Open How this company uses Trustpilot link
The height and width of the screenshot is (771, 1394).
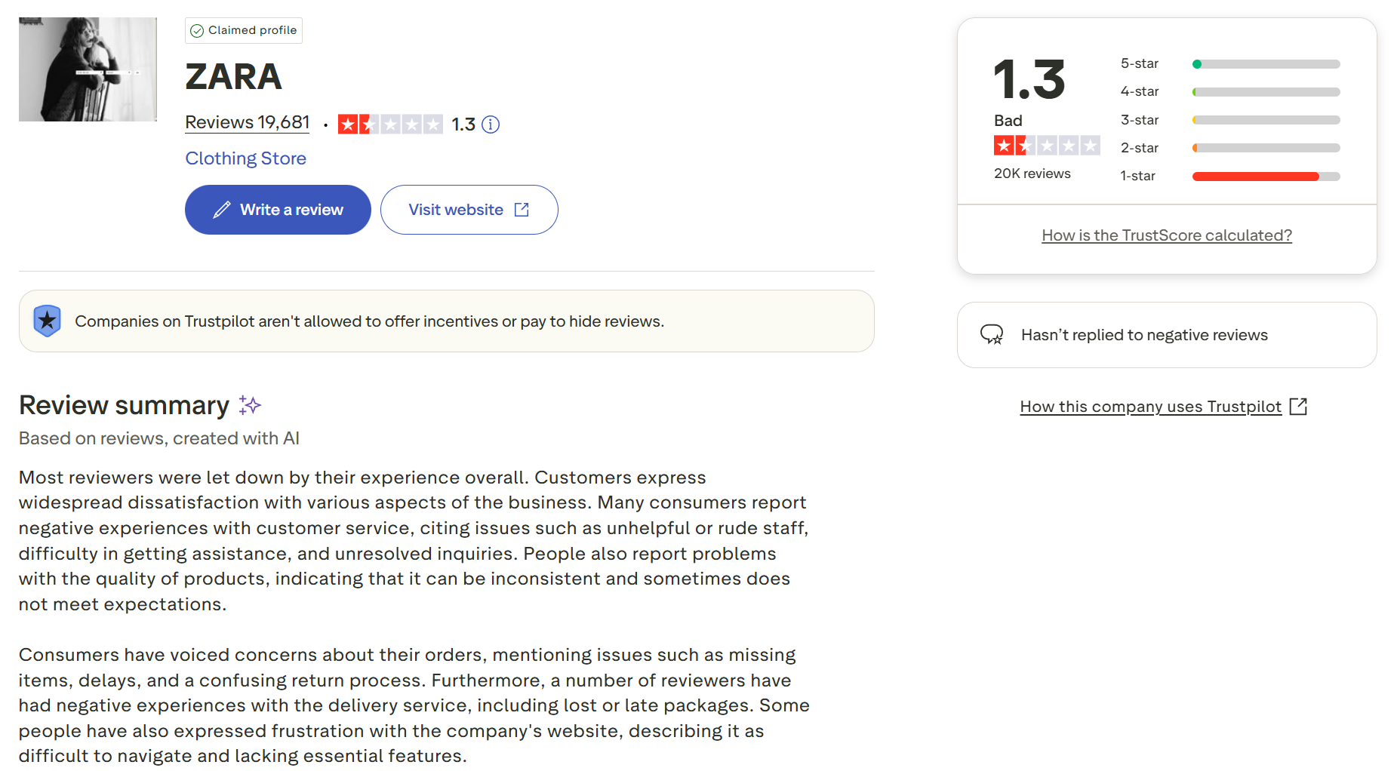click(x=1150, y=407)
